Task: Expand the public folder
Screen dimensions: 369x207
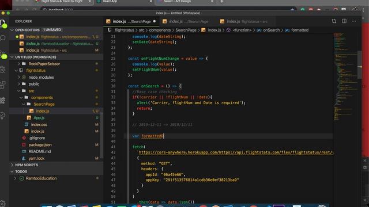Action: tap(19, 84)
